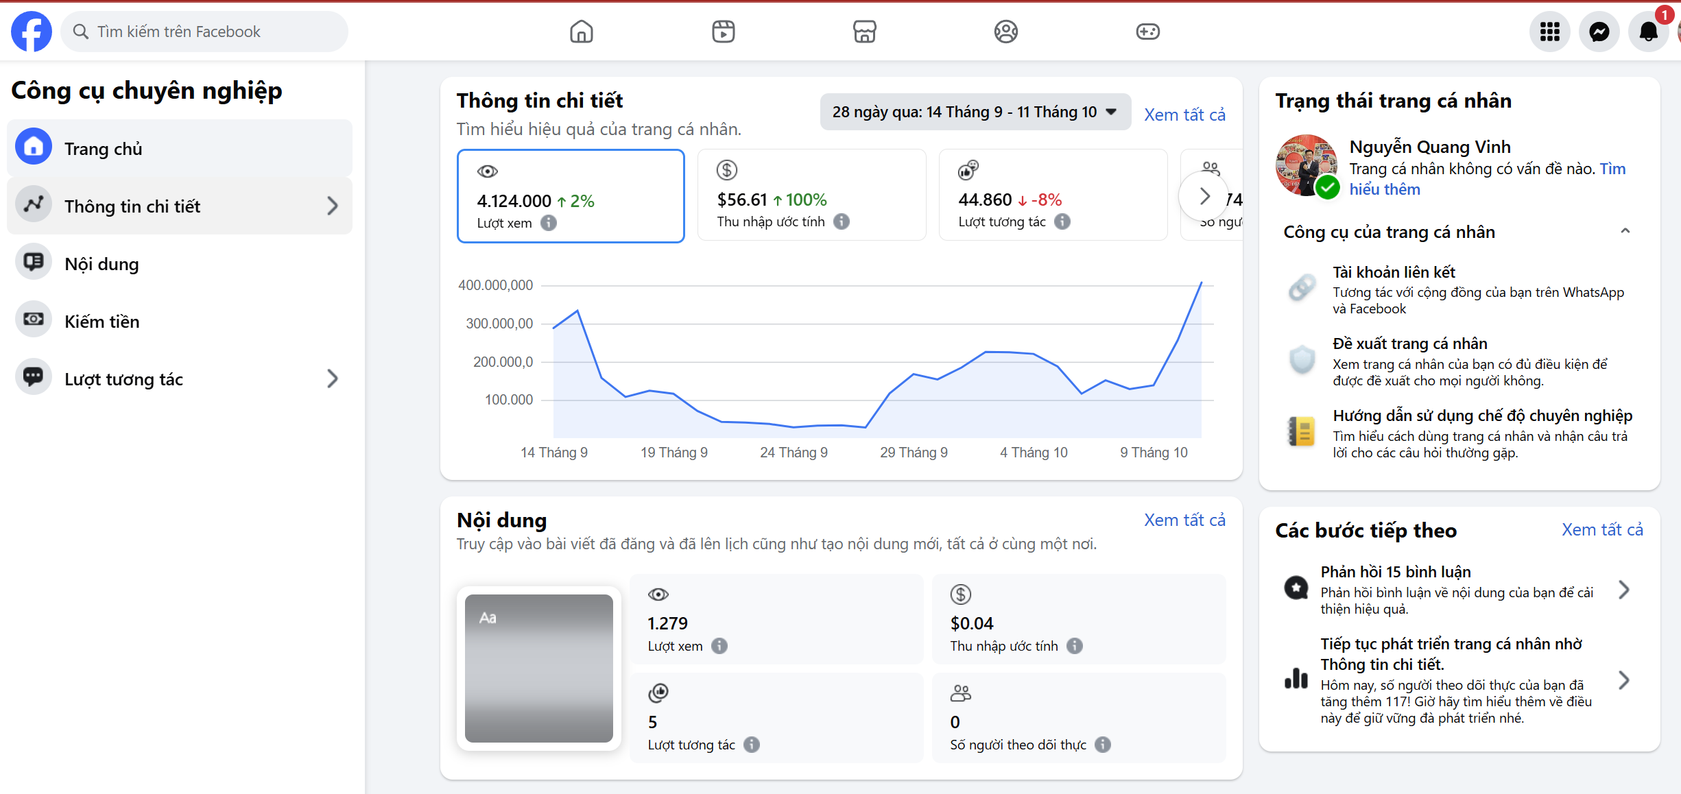
Task: Open the notifications bell
Action: point(1648,32)
